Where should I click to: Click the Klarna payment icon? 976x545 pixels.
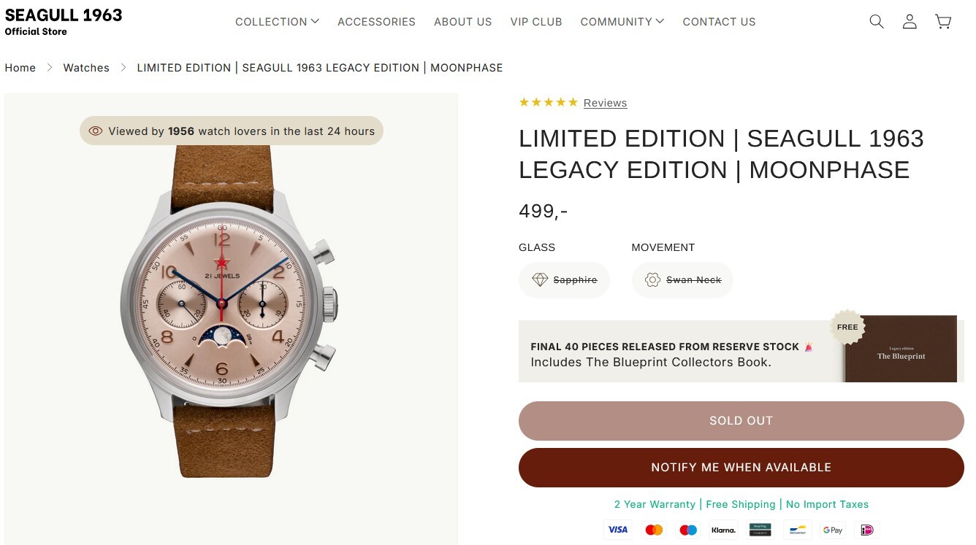coord(723,530)
